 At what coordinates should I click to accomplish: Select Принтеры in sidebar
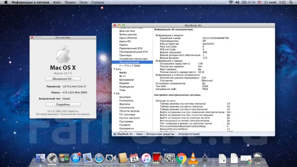pyautogui.click(x=125, y=55)
